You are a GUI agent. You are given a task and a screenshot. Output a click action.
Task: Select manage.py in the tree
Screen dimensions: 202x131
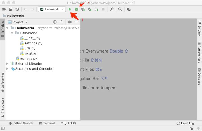[26, 58]
